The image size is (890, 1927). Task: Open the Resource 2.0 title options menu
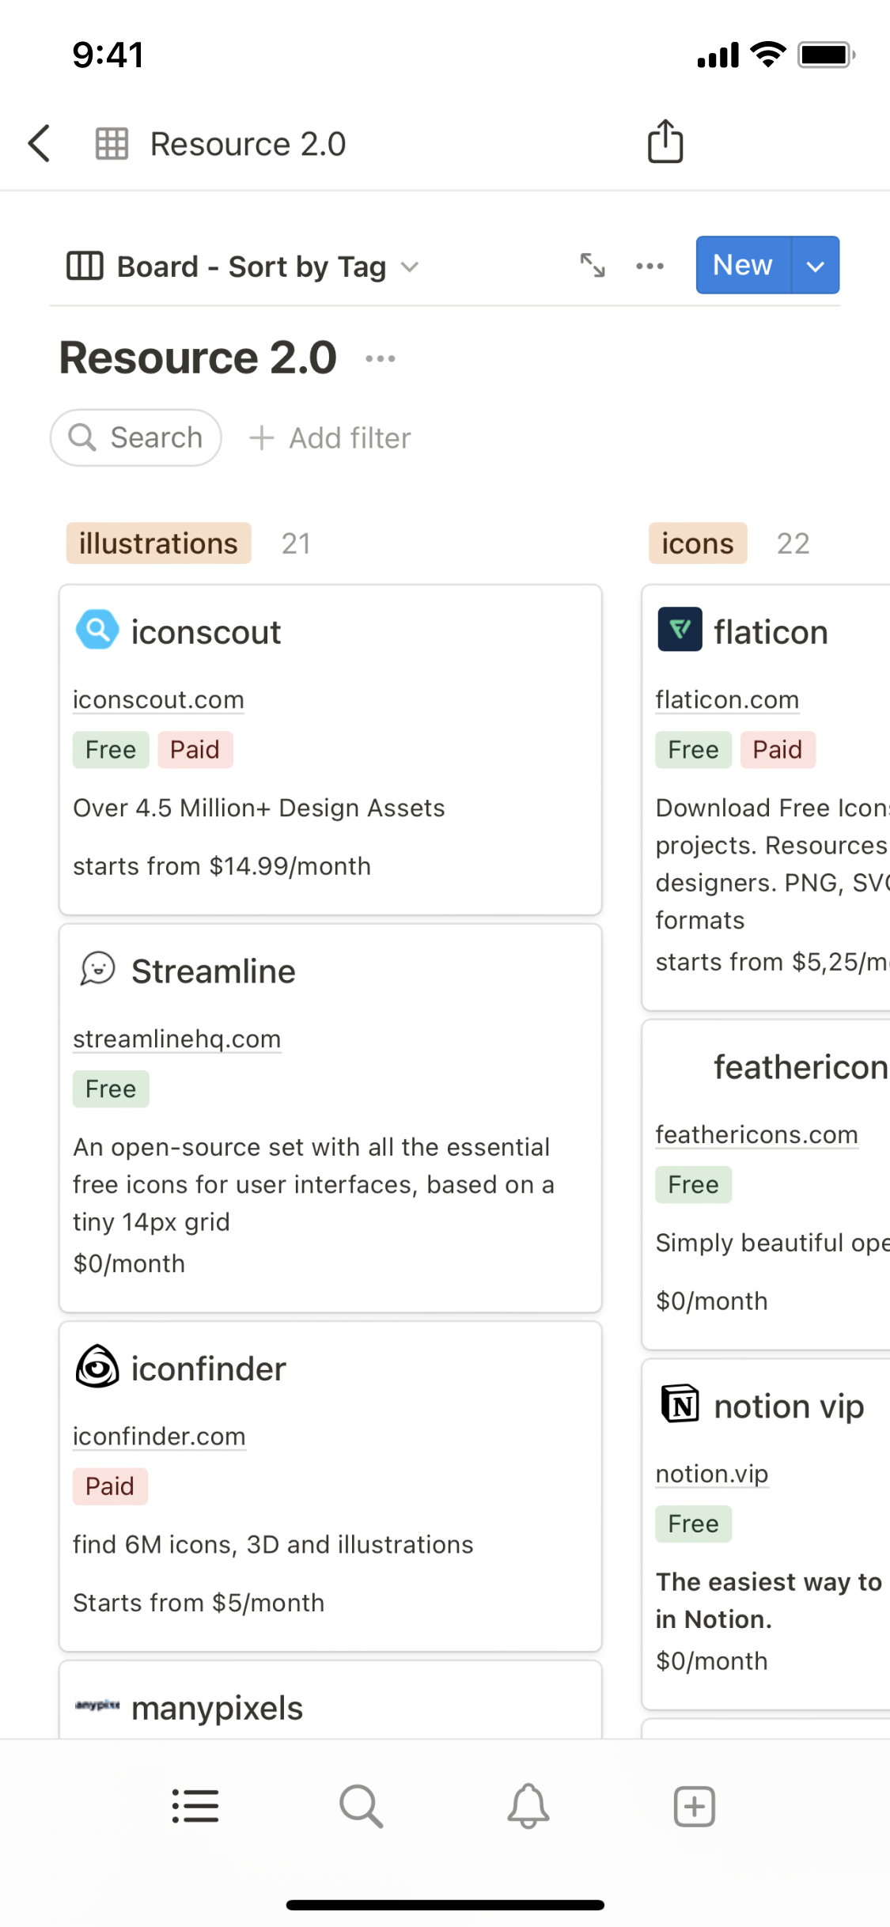pos(381,358)
